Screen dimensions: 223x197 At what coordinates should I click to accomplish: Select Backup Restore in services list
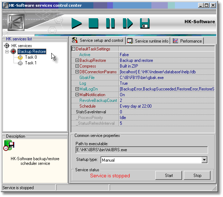click(x=32, y=51)
